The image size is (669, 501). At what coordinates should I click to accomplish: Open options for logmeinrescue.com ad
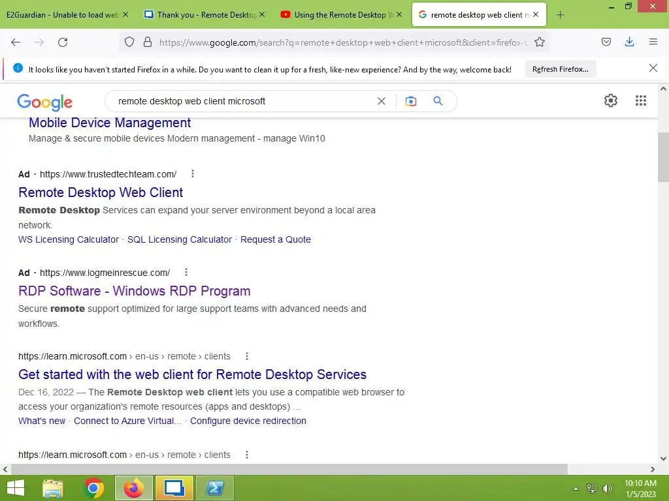click(186, 272)
